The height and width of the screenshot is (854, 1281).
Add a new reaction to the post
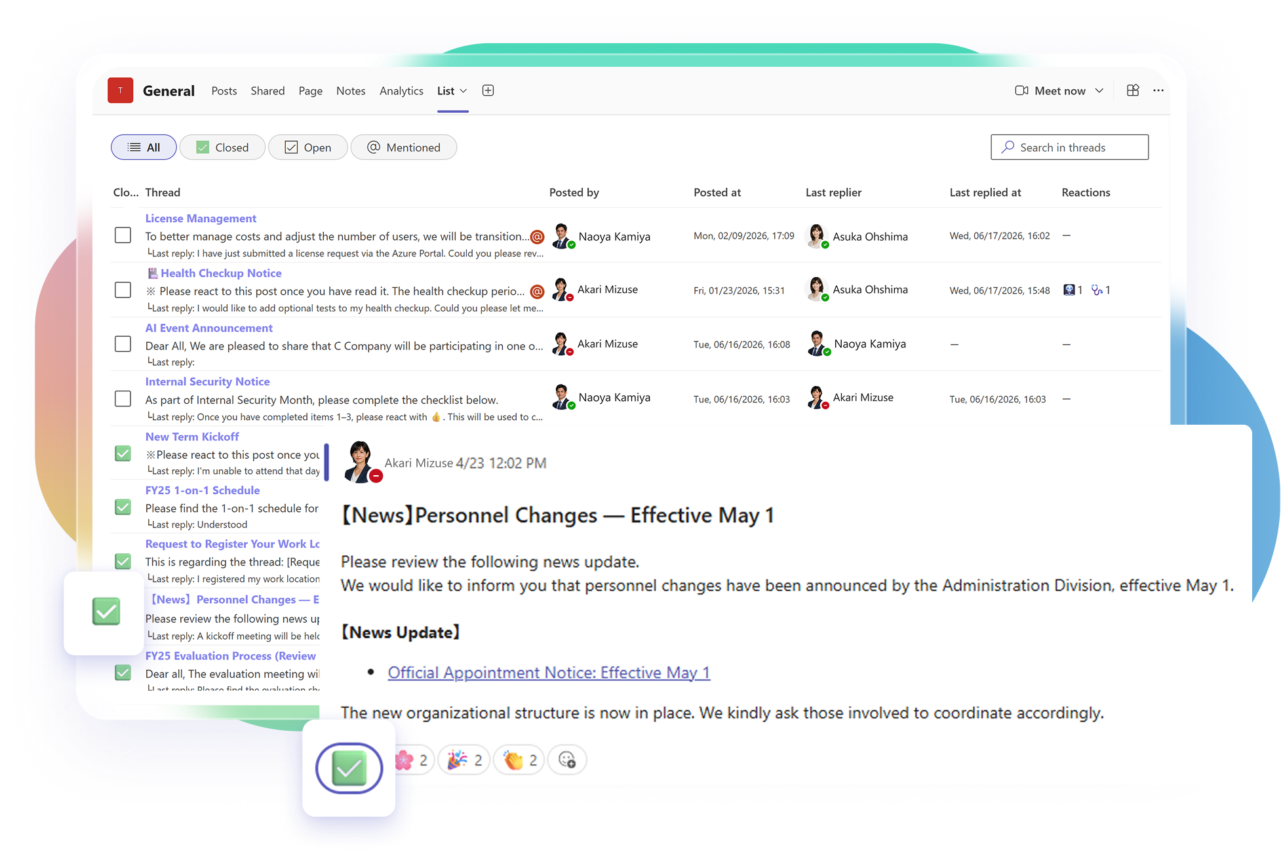coord(567,760)
